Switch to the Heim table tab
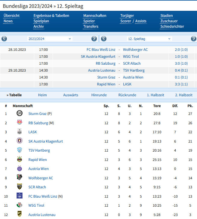The image size is (197, 219). [42, 95]
